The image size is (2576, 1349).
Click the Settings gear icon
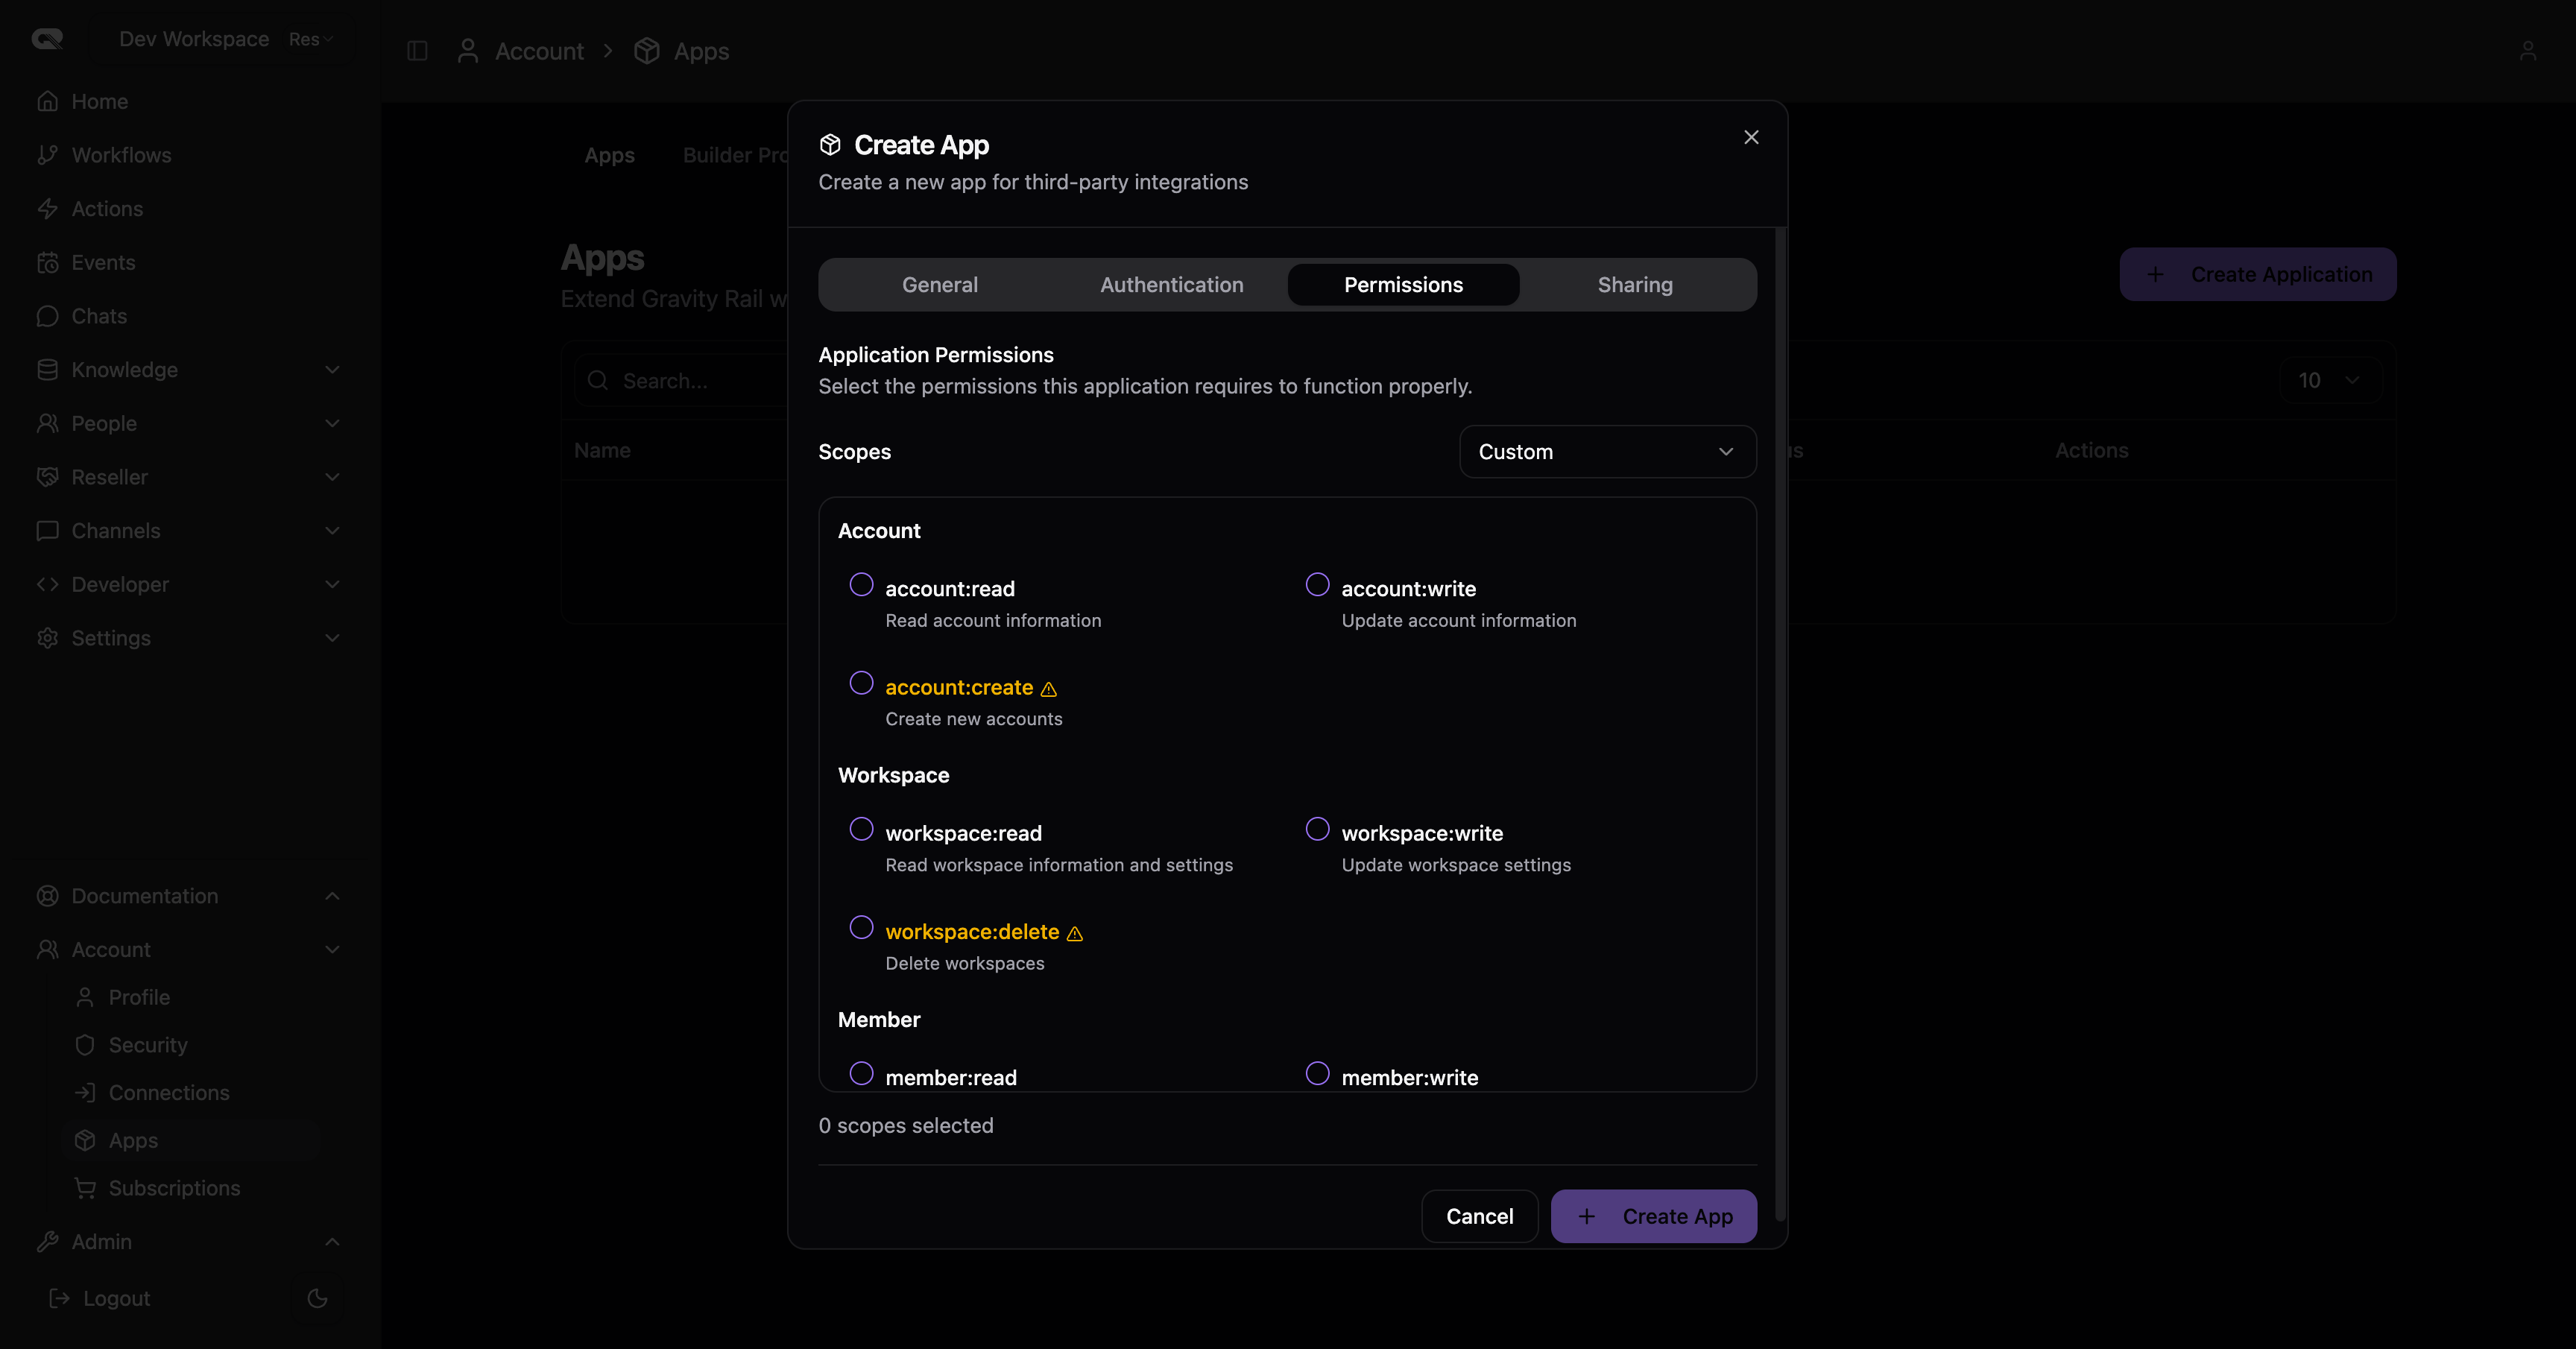click(47, 638)
